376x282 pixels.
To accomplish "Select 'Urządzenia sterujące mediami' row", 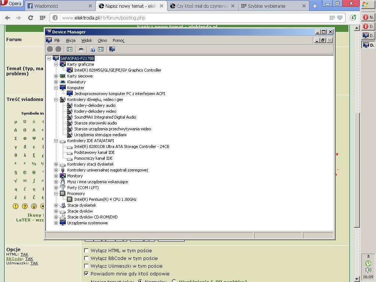I will point(100,135).
